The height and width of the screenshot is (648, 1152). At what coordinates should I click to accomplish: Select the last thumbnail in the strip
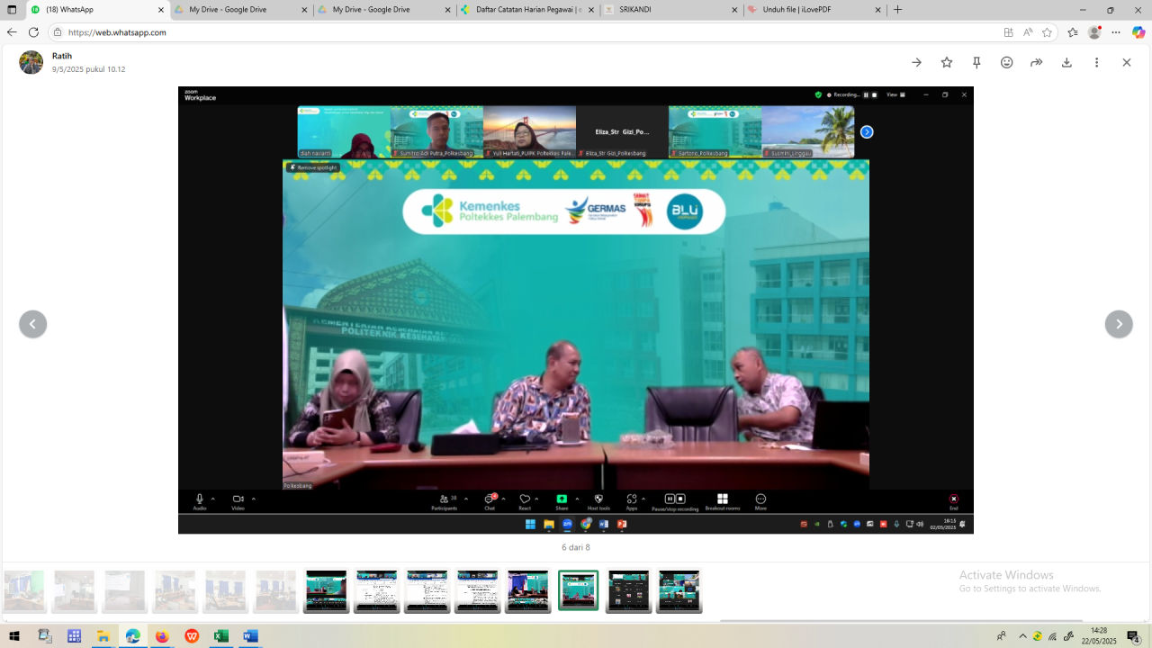pyautogui.click(x=679, y=590)
